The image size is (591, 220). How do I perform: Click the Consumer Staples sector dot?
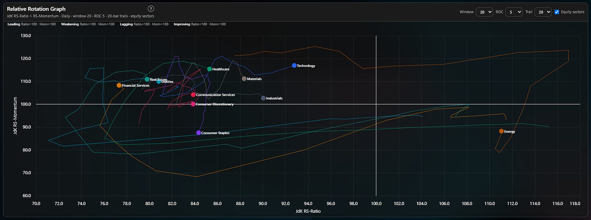tap(198, 133)
